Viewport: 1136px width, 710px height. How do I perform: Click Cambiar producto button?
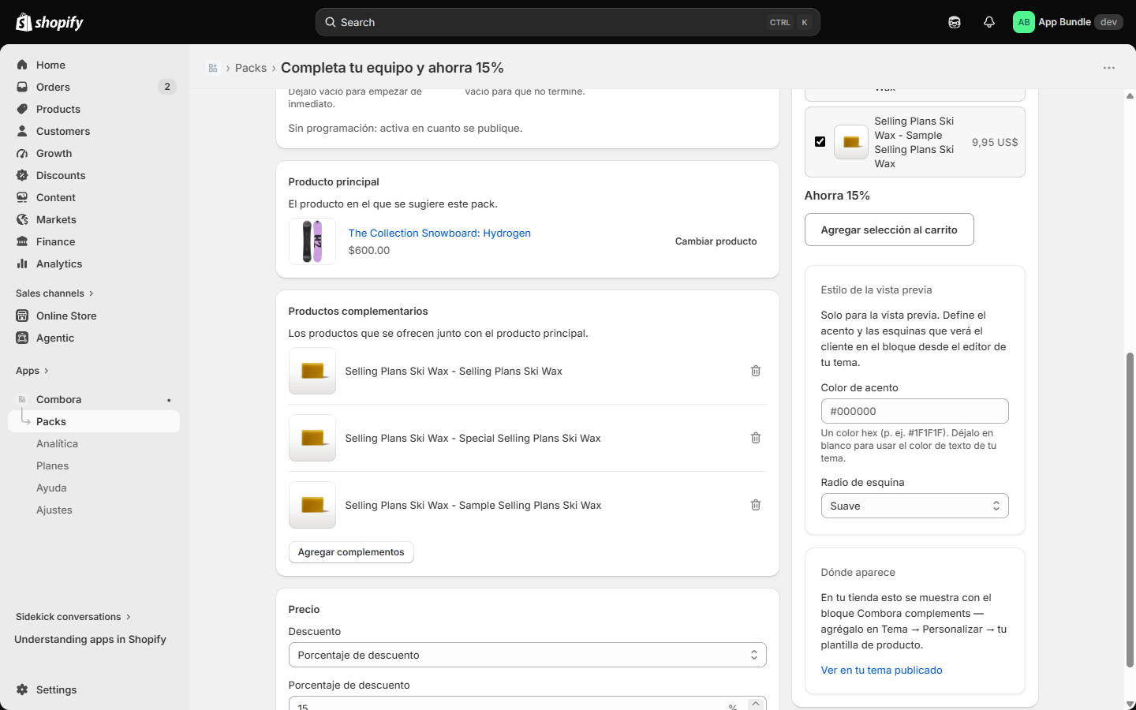point(716,241)
